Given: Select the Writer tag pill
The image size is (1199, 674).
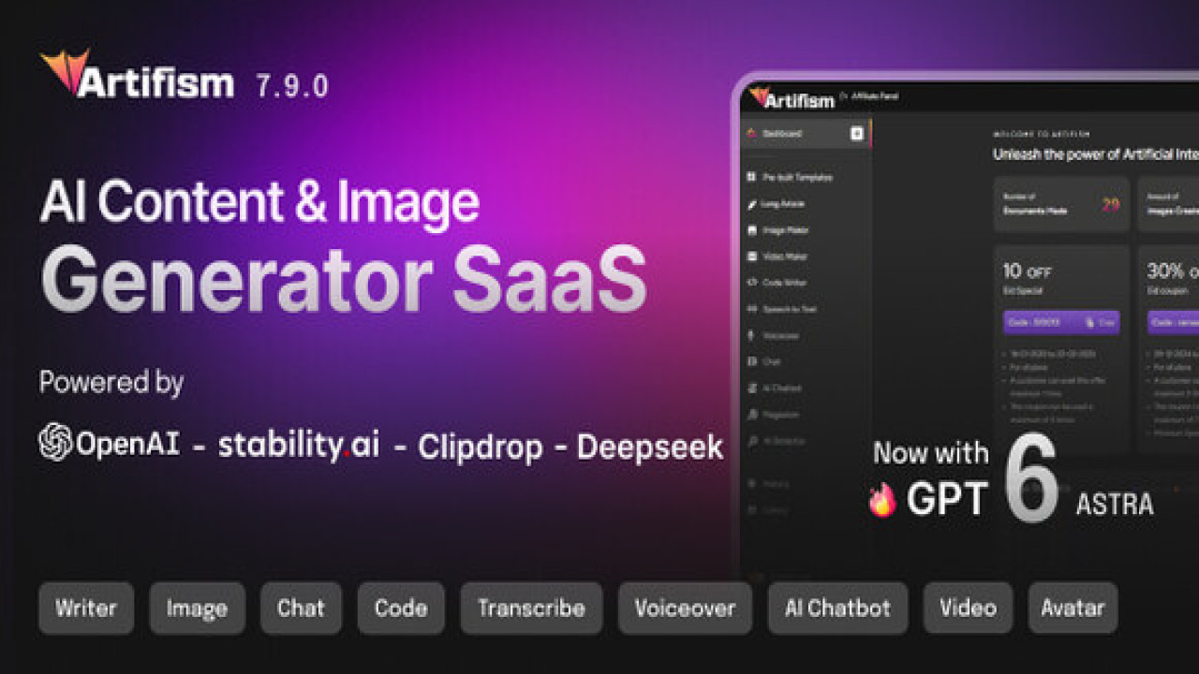Looking at the screenshot, I should [86, 608].
